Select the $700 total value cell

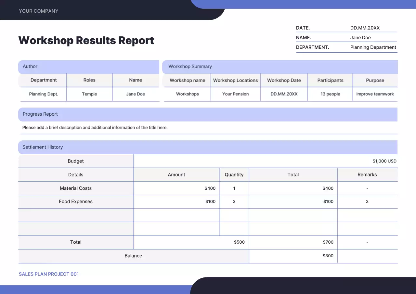point(328,242)
